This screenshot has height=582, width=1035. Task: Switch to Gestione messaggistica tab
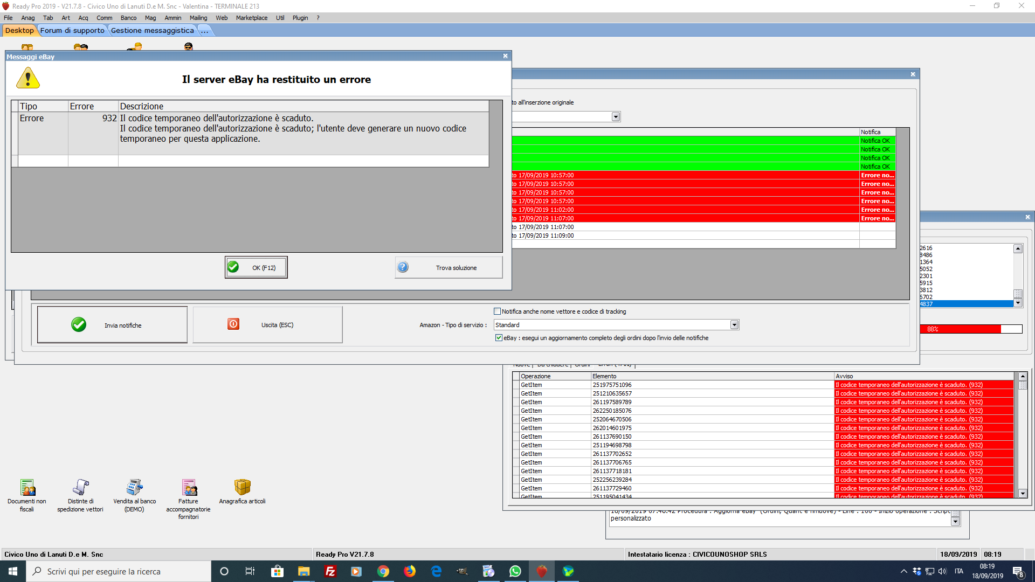pos(152,31)
